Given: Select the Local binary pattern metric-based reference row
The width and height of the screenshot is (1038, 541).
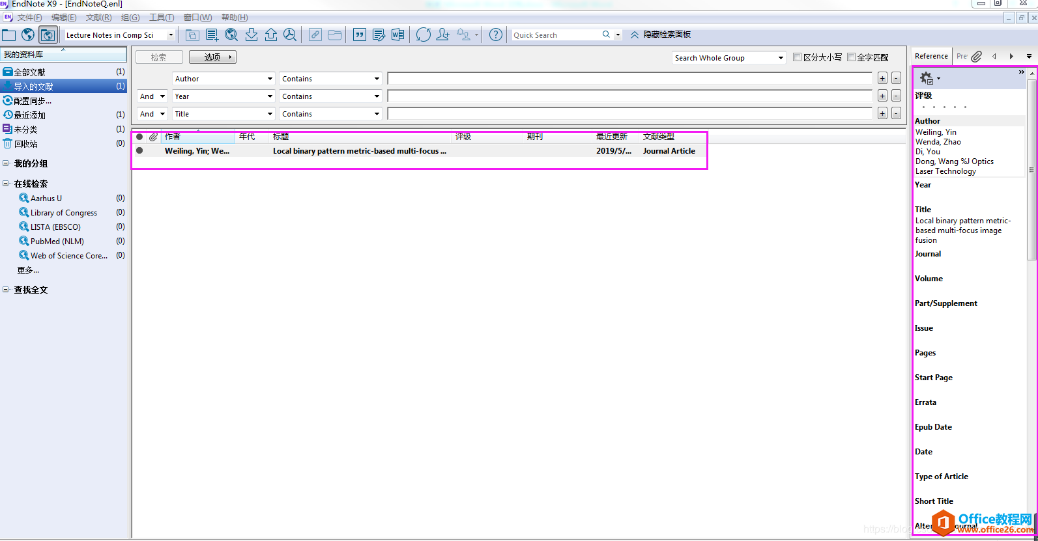Looking at the screenshot, I should pyautogui.click(x=418, y=151).
